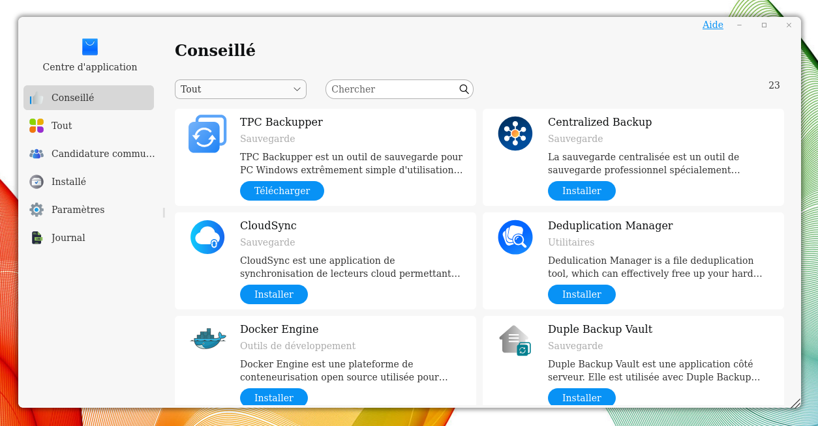Open the Conseillé sidebar section
818x426 pixels.
coord(89,98)
